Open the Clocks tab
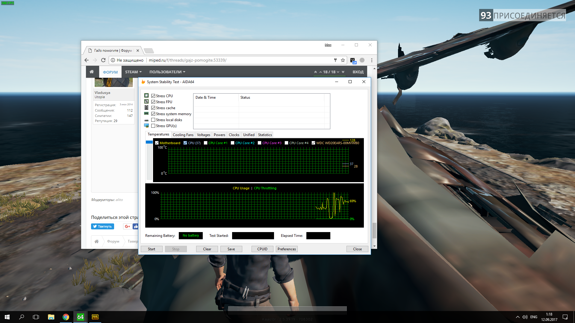575x323 pixels. pyautogui.click(x=234, y=135)
